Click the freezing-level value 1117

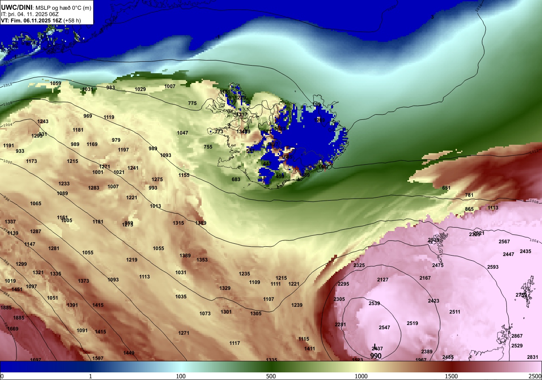[235, 343]
